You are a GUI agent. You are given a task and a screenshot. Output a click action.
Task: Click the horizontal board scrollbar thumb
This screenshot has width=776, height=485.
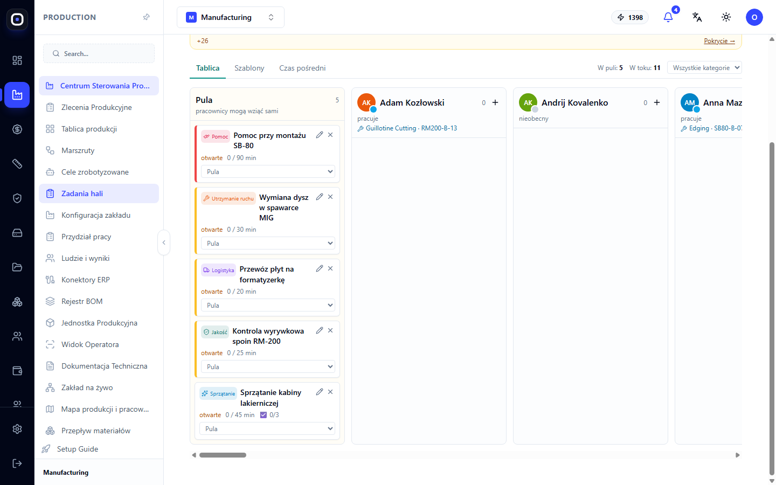click(223, 455)
